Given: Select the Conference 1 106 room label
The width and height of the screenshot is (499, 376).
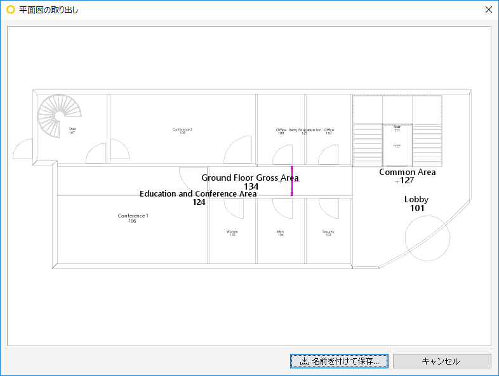Looking at the screenshot, I should click(x=133, y=218).
